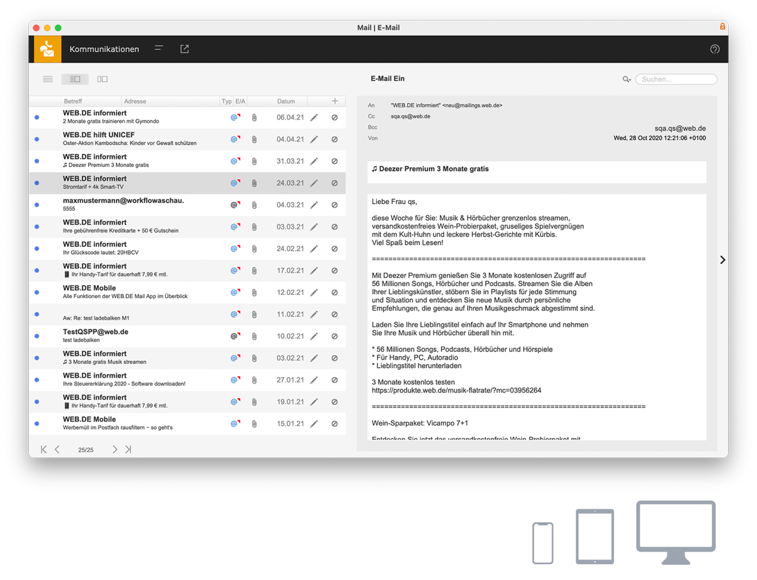Image resolution: width=757 pixels, height=580 pixels.
Task: Edit the 03.02.21 Musik streamen email
Action: click(x=314, y=358)
